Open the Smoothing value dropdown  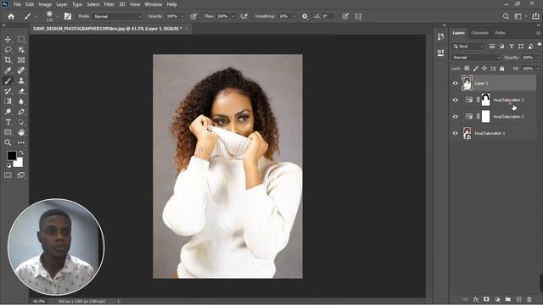[x=294, y=16]
